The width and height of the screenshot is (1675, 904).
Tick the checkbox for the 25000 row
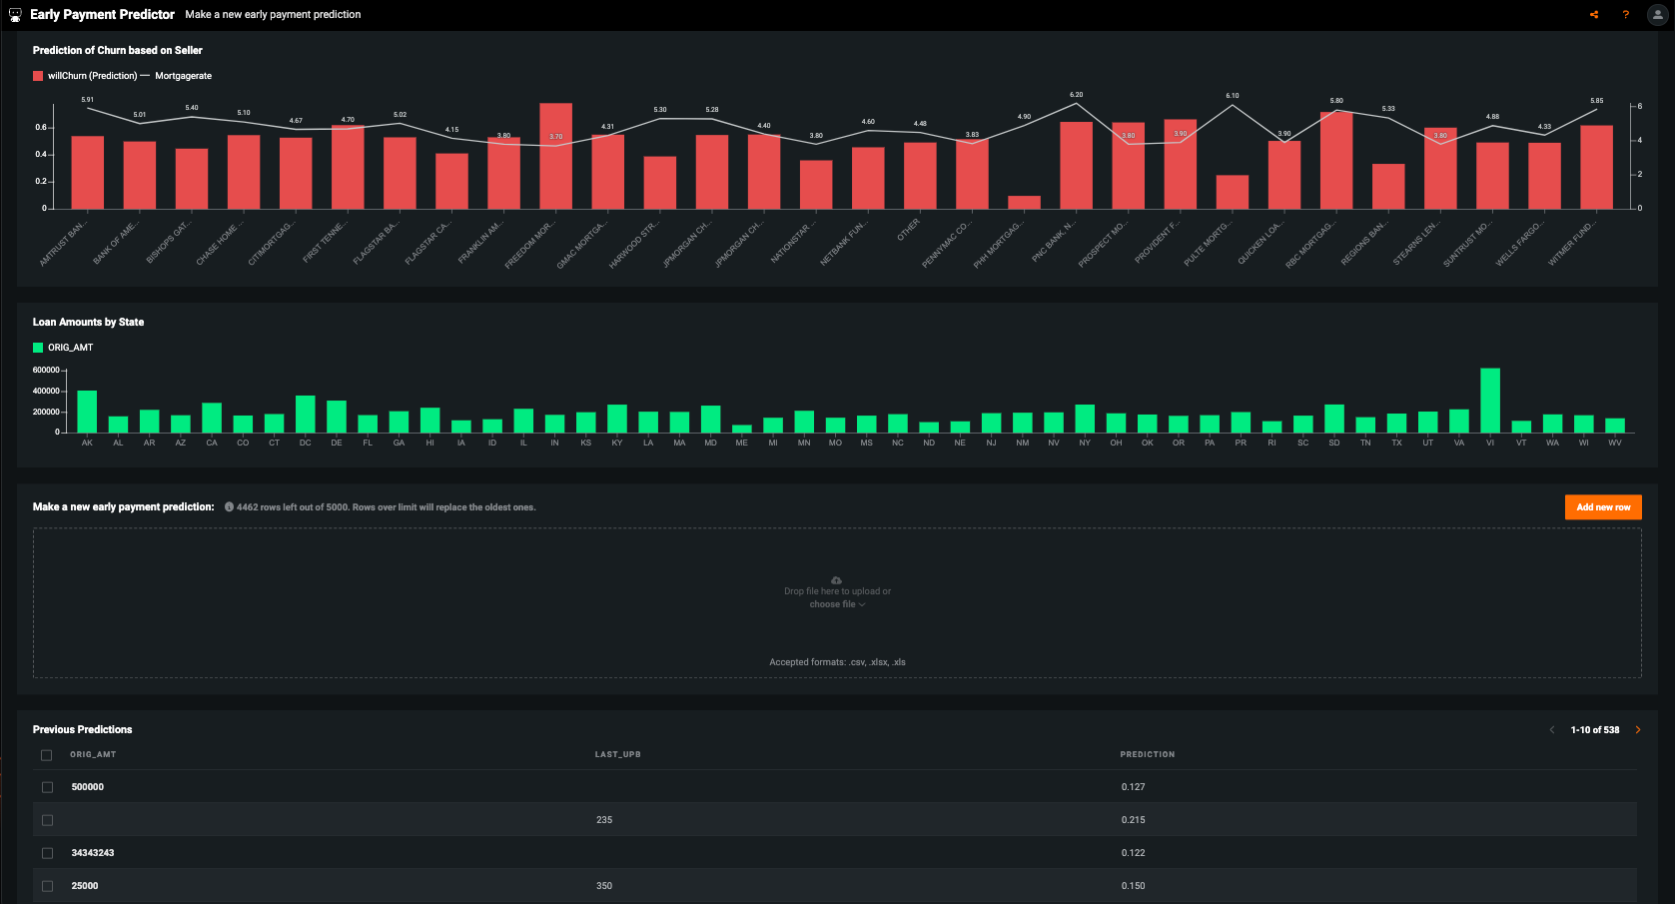(x=47, y=886)
